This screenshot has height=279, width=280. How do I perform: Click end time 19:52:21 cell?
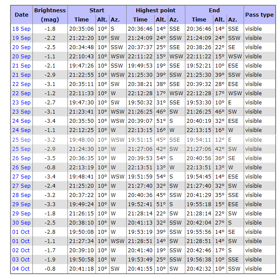[199, 66]
